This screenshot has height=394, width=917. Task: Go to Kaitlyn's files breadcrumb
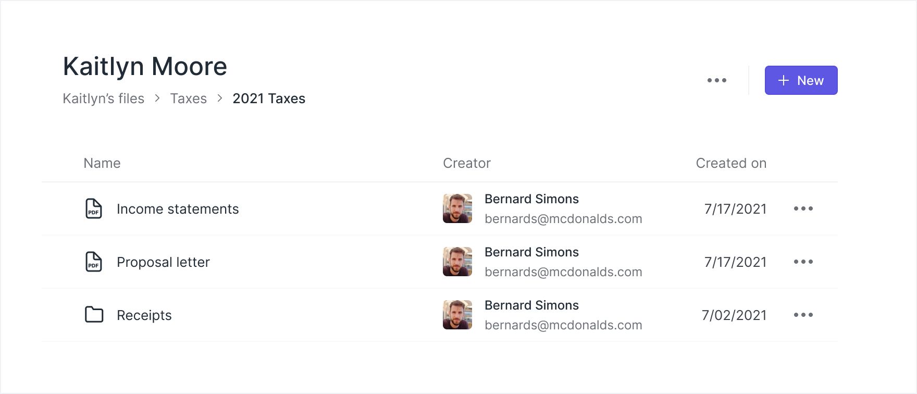103,98
